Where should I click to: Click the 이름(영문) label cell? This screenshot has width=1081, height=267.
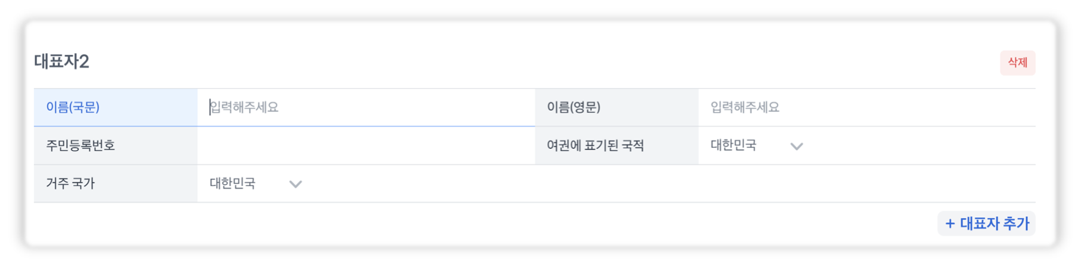point(616,107)
